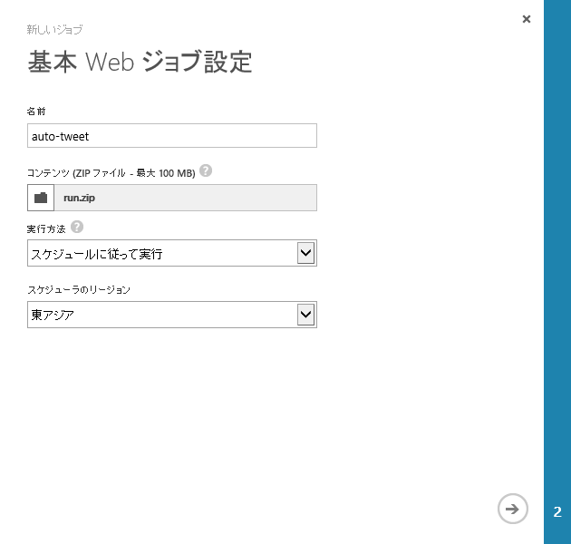Click the folder icon to browse files
The width and height of the screenshot is (571, 544).
coord(41,198)
